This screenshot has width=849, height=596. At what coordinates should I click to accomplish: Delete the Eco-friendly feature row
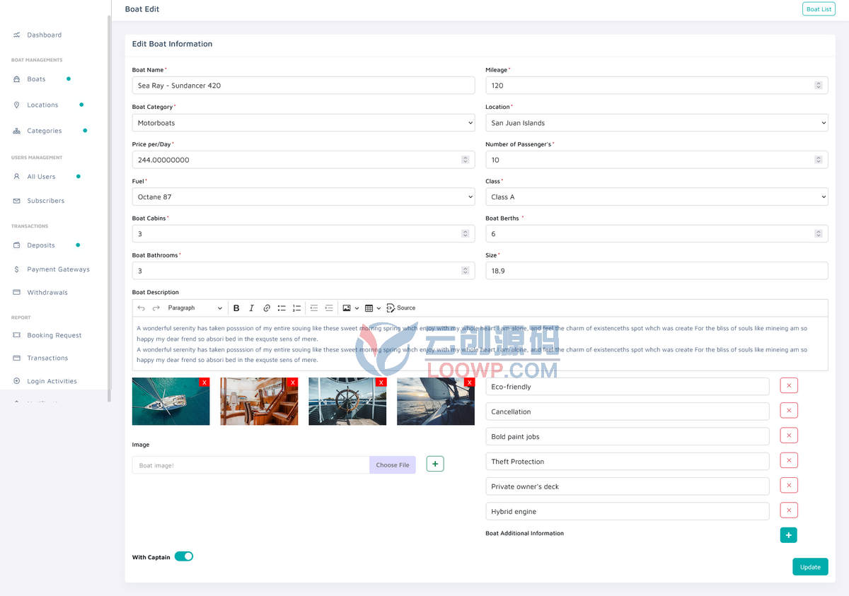click(x=789, y=385)
